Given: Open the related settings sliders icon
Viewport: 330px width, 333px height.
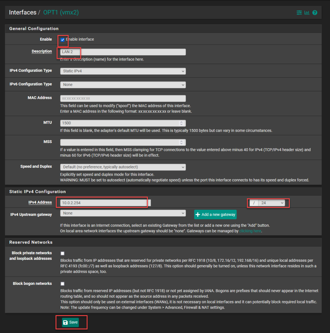Looking at the screenshot, I should click(x=299, y=13).
